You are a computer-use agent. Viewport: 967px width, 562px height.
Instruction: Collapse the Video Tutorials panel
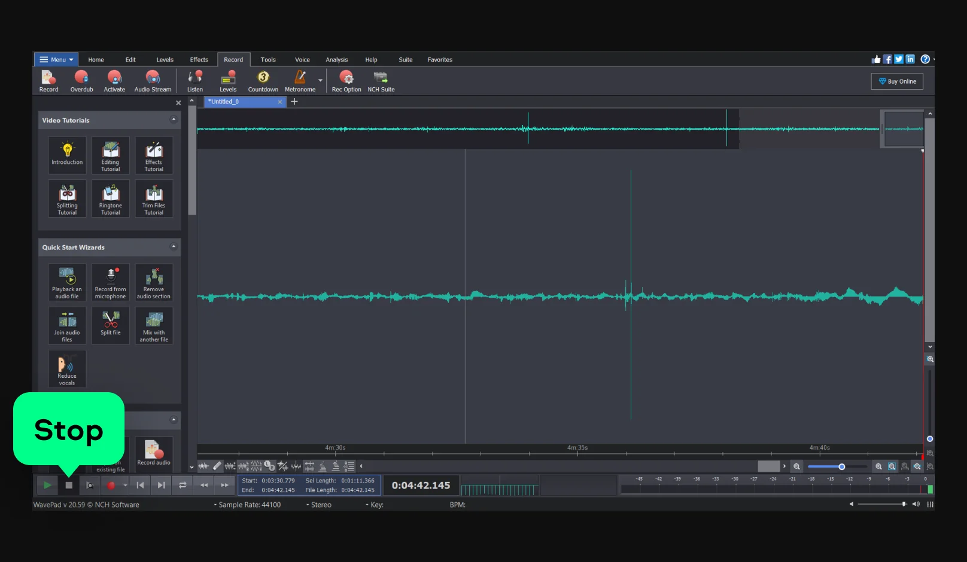tap(174, 120)
